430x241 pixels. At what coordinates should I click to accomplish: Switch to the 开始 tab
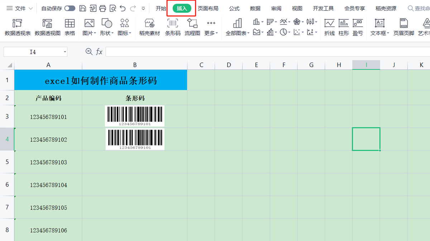coord(161,8)
